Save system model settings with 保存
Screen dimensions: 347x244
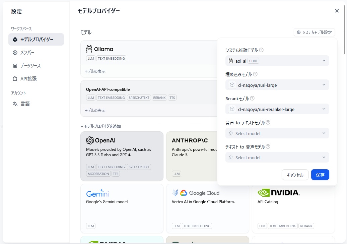coord(320,175)
